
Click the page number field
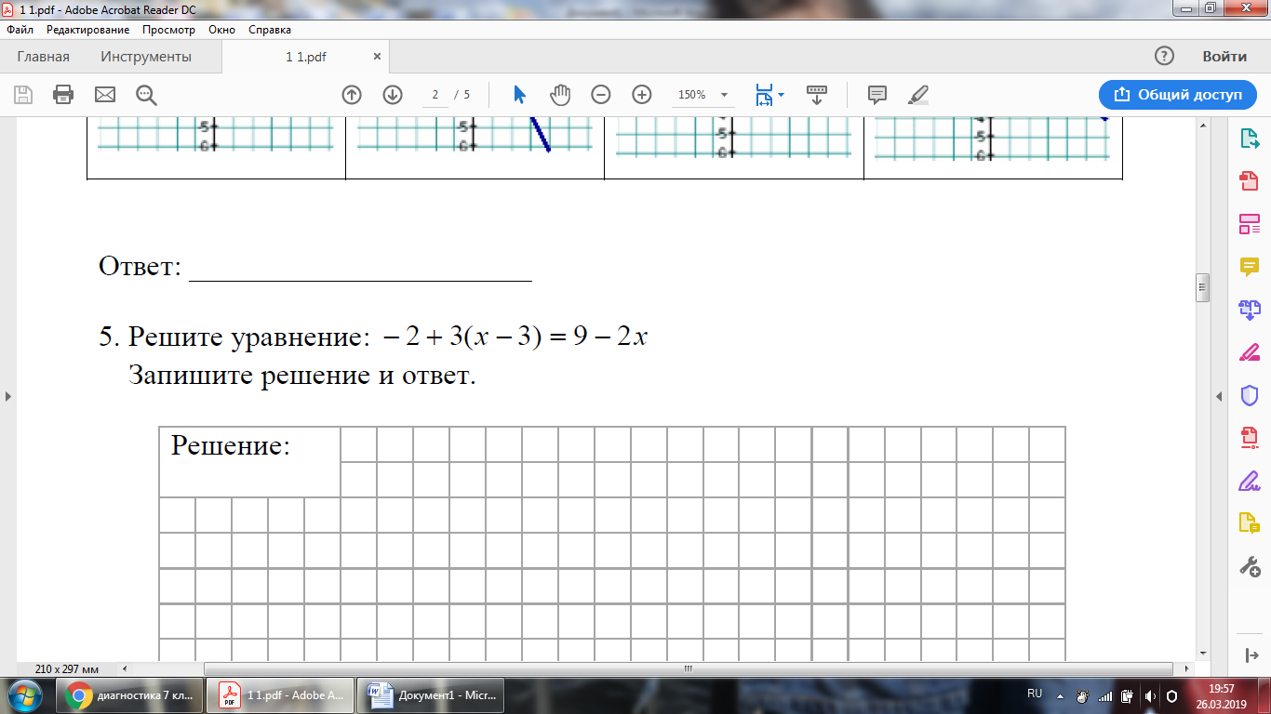[x=435, y=95]
